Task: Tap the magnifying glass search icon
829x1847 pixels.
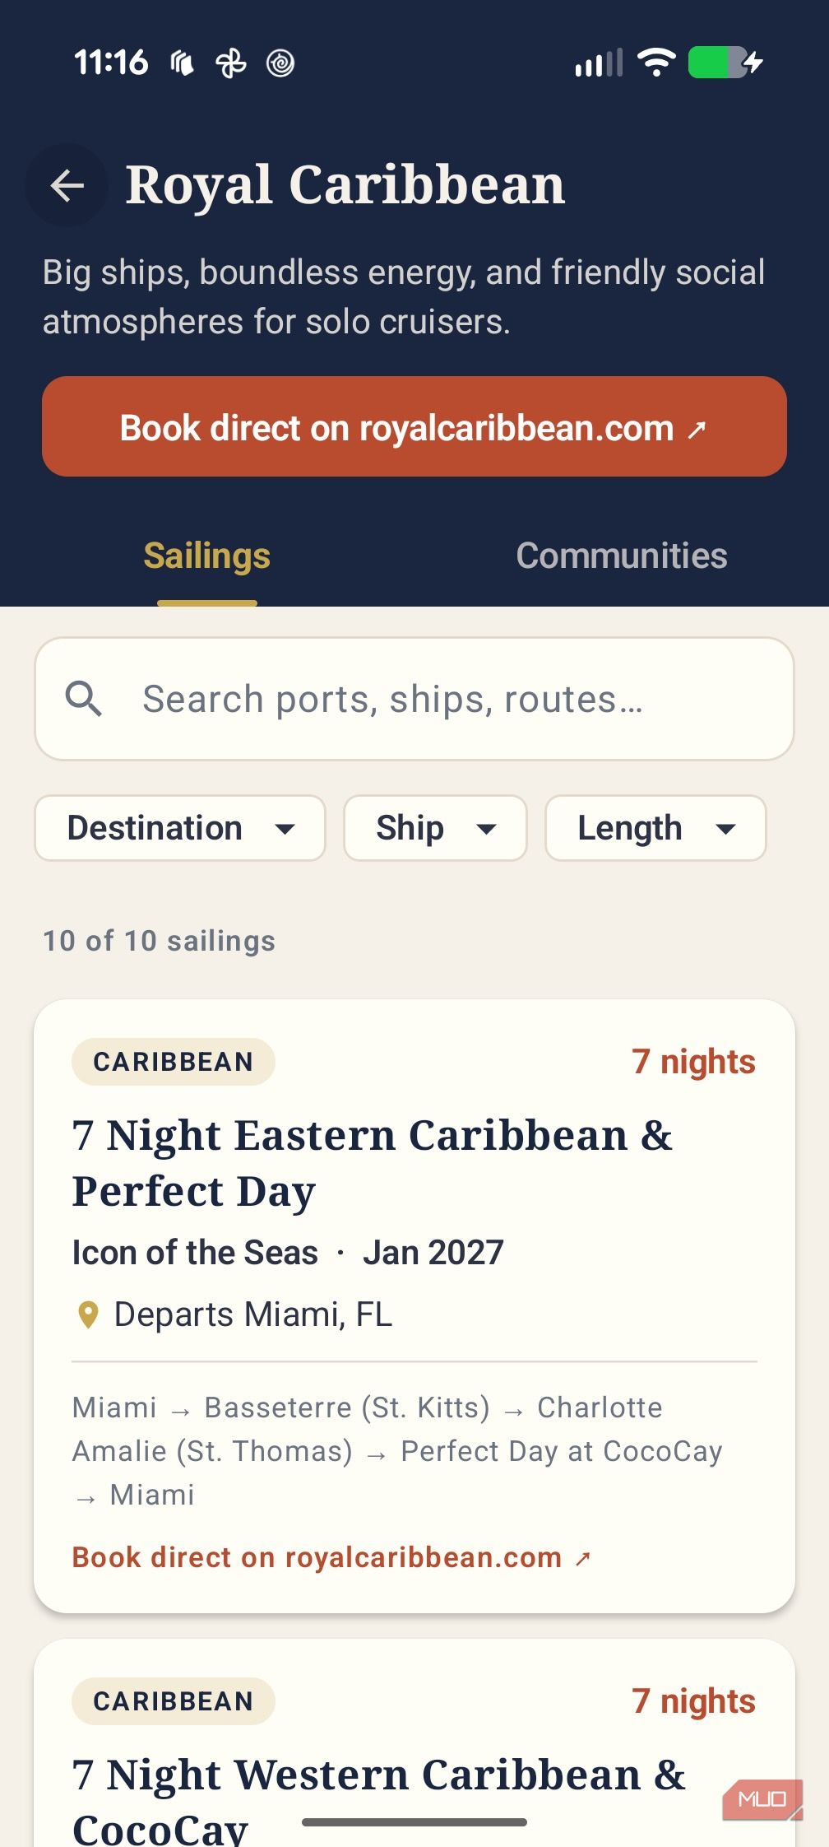Action: tap(84, 699)
